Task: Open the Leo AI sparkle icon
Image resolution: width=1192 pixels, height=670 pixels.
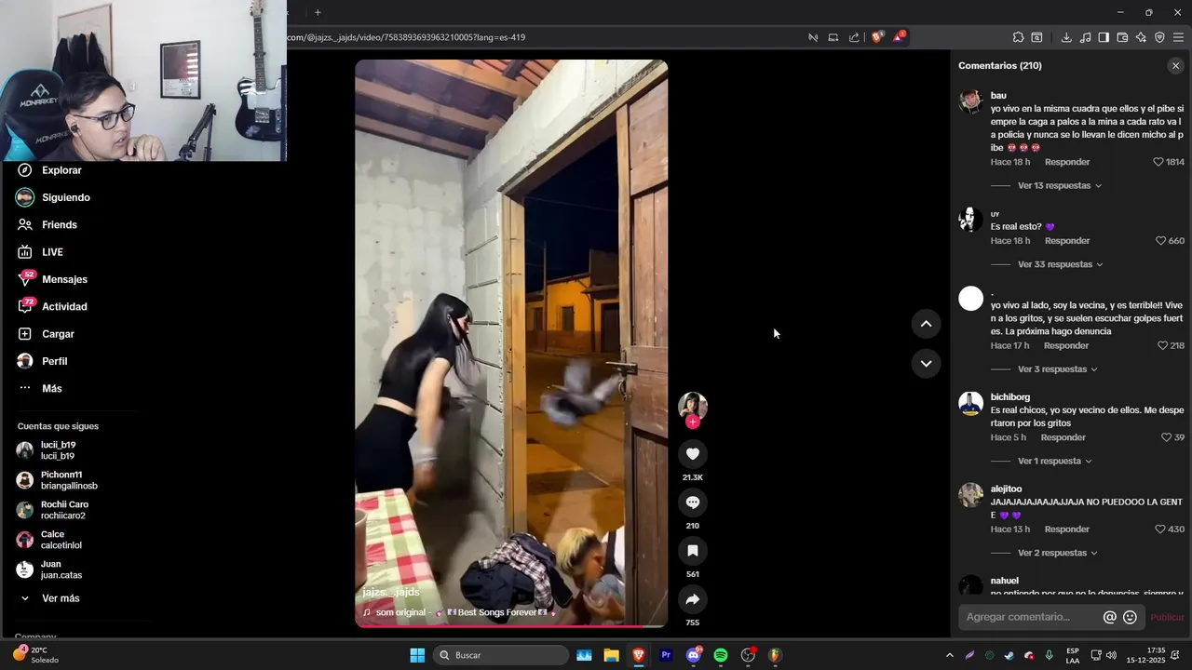Action: [1141, 37]
